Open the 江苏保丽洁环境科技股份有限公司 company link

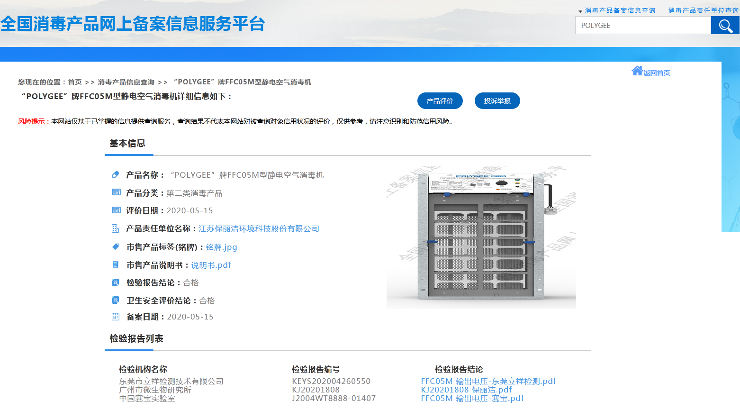tap(259, 228)
